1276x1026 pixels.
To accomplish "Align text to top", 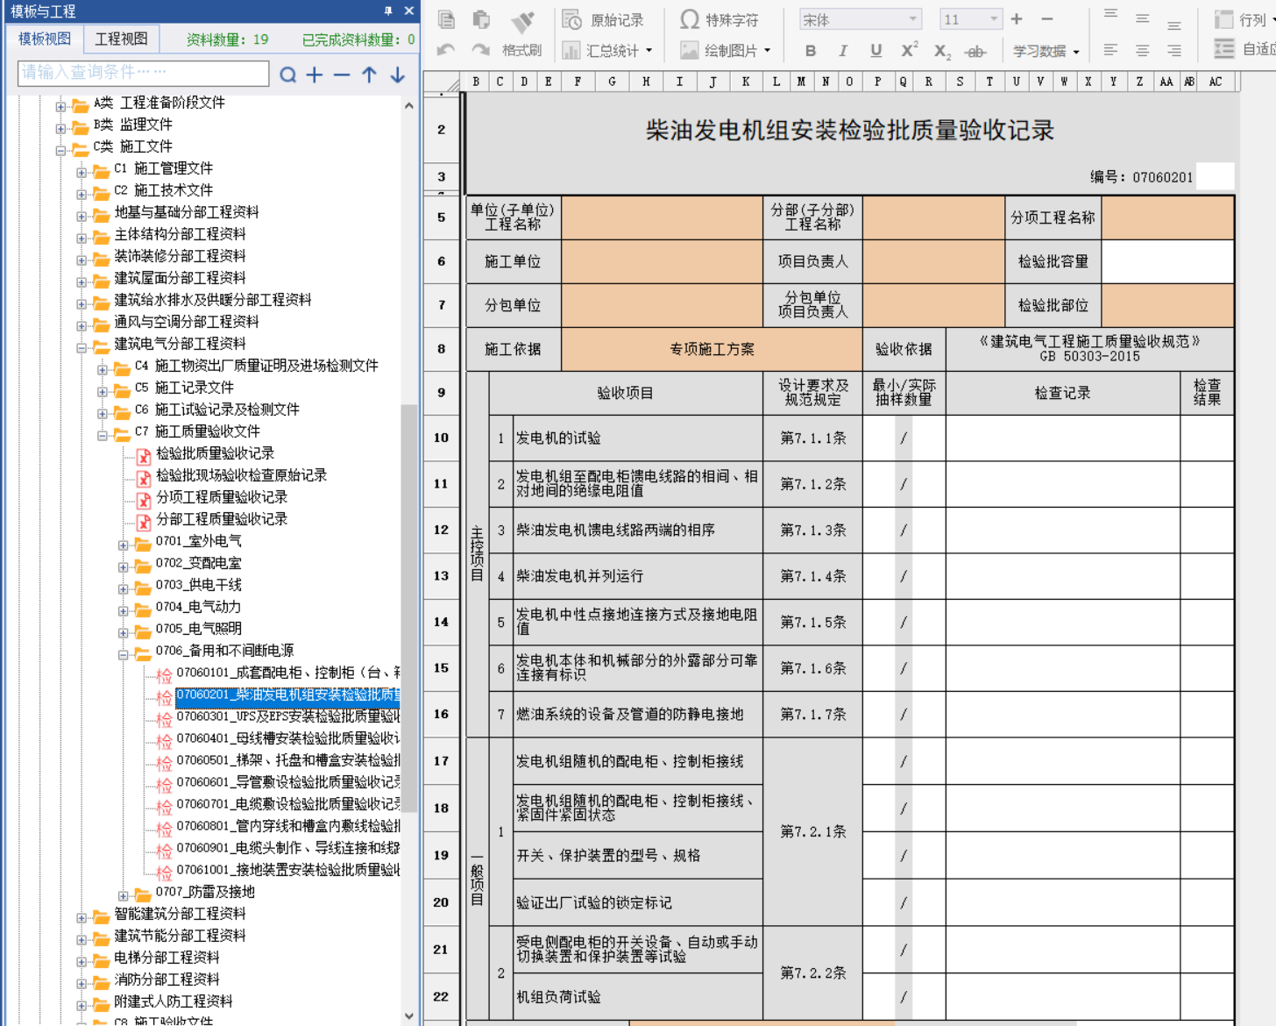I will tap(1110, 14).
